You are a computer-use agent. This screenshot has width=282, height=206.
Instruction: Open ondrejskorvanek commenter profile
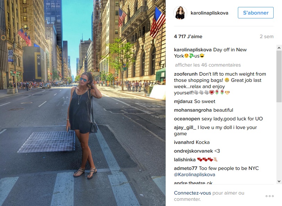193,151
